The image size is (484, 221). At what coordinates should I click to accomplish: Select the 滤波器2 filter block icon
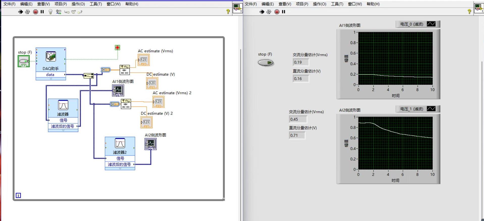(120, 143)
